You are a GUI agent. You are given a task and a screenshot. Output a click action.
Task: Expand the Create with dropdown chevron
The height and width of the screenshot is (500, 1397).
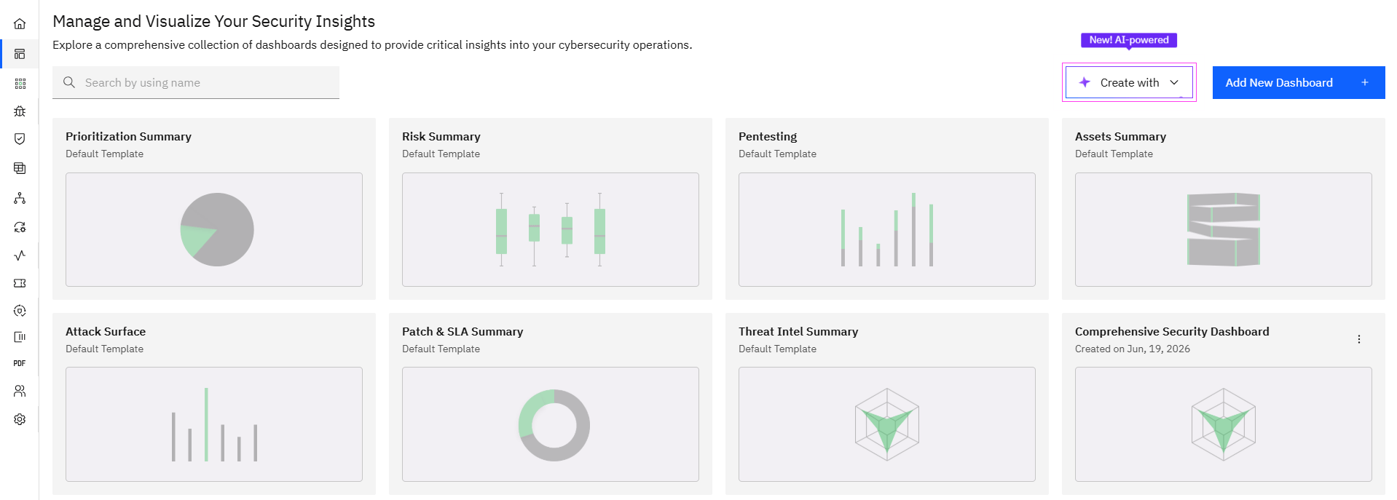1174,82
